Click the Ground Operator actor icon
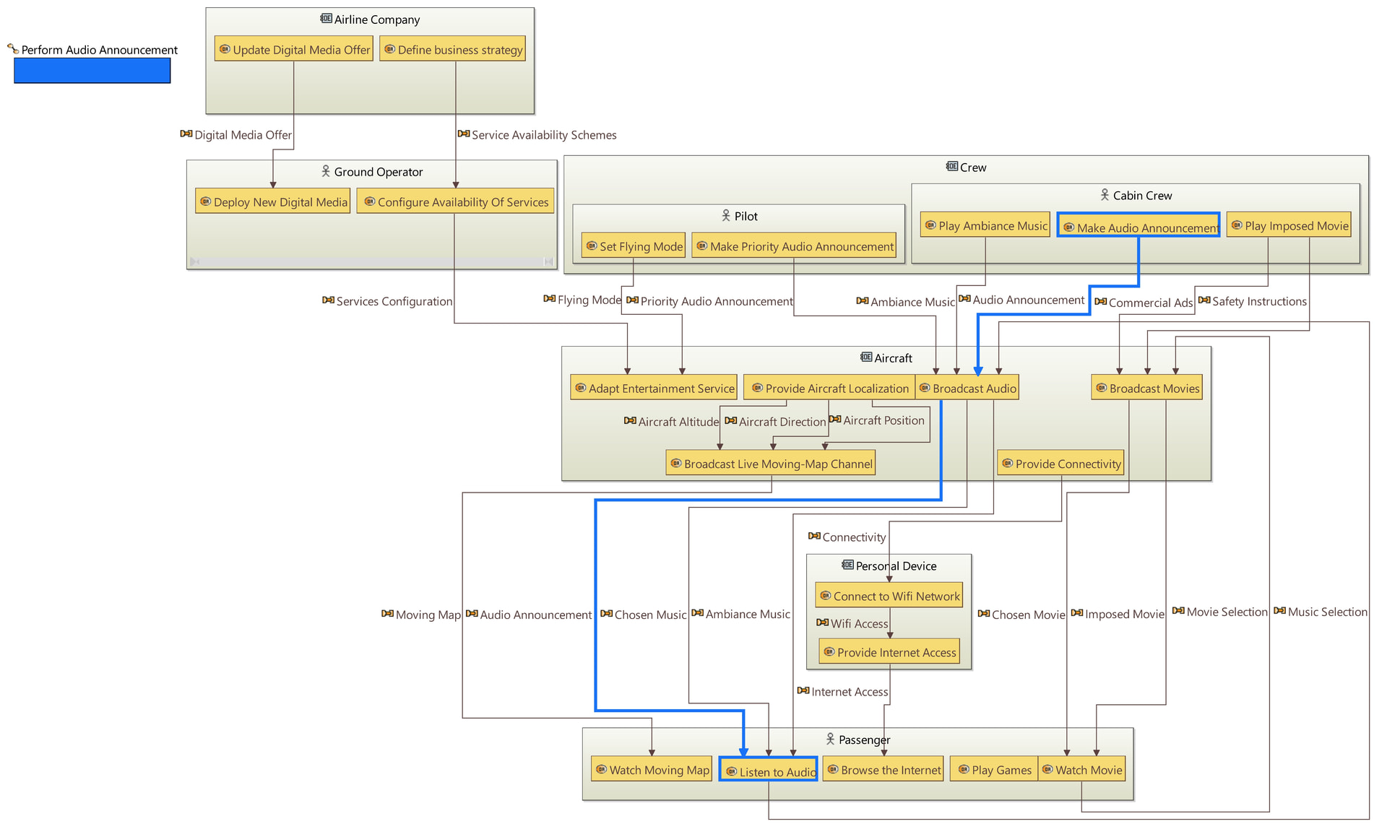The image size is (1387, 837). tap(326, 171)
